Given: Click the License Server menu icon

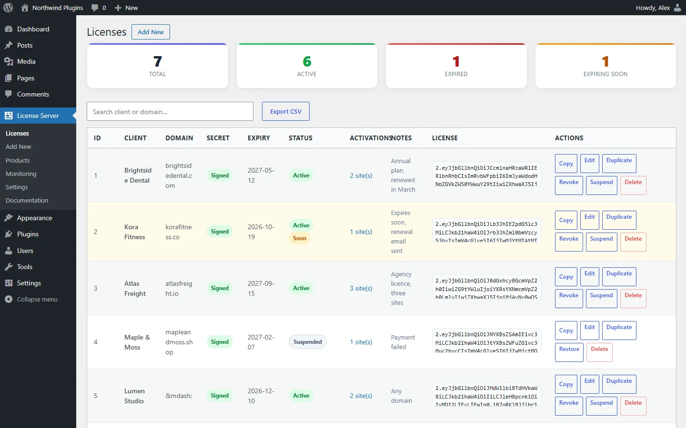Looking at the screenshot, I should point(9,116).
